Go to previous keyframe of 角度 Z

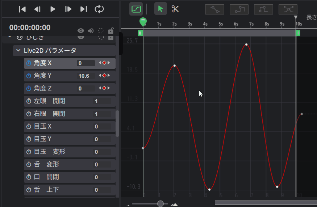point(100,88)
